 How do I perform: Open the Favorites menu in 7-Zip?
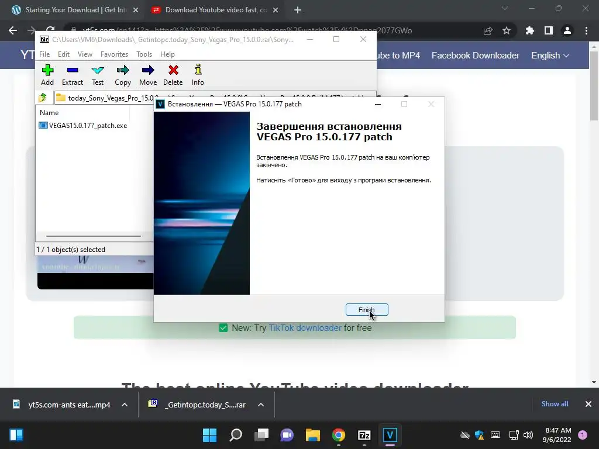tap(114, 54)
